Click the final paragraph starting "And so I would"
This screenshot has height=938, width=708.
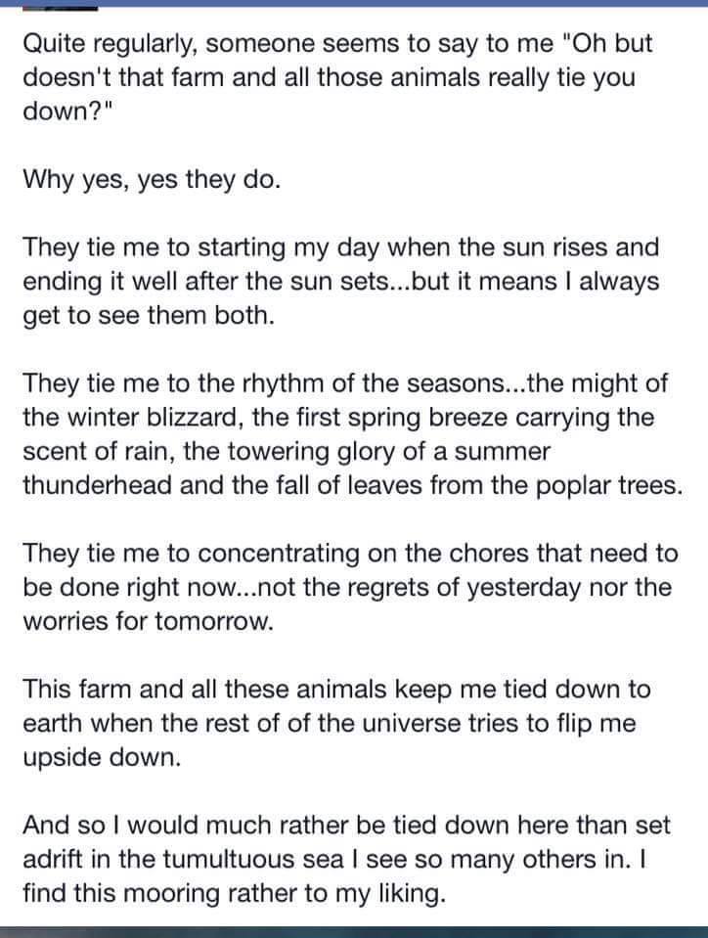346,859
